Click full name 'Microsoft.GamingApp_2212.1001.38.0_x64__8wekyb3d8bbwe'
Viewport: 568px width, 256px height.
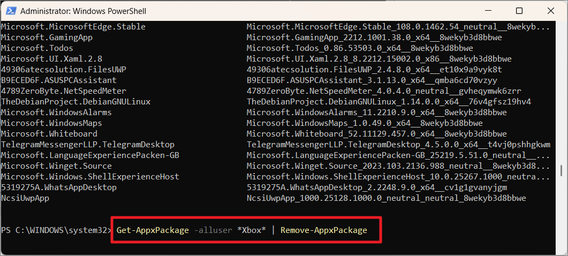pos(374,37)
